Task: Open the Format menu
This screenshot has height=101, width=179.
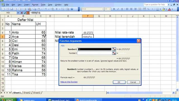Action: coord(35,5)
